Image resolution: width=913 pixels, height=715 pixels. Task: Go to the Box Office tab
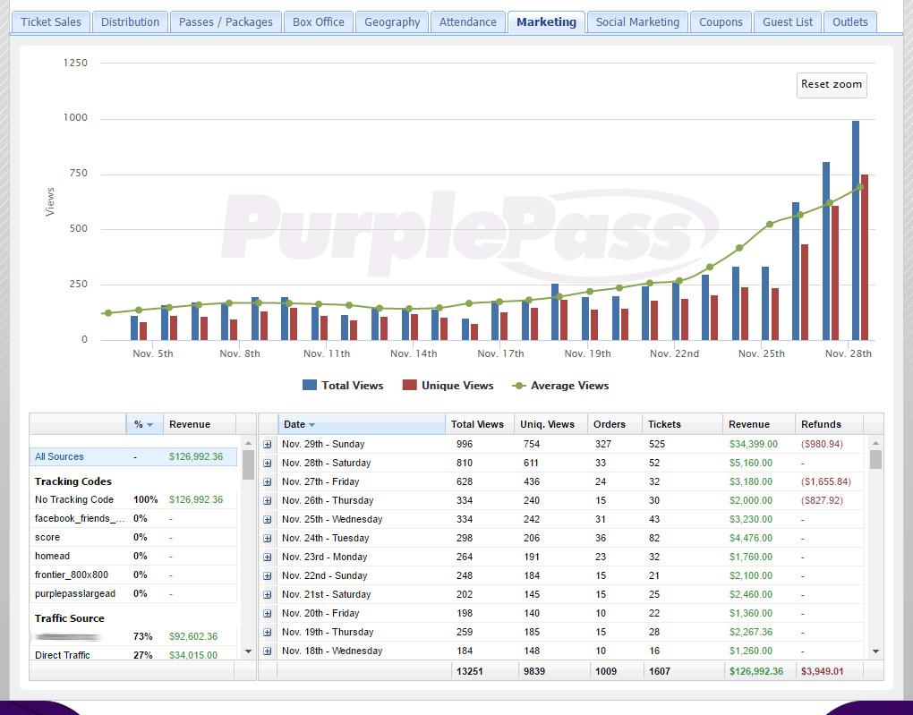pos(319,22)
